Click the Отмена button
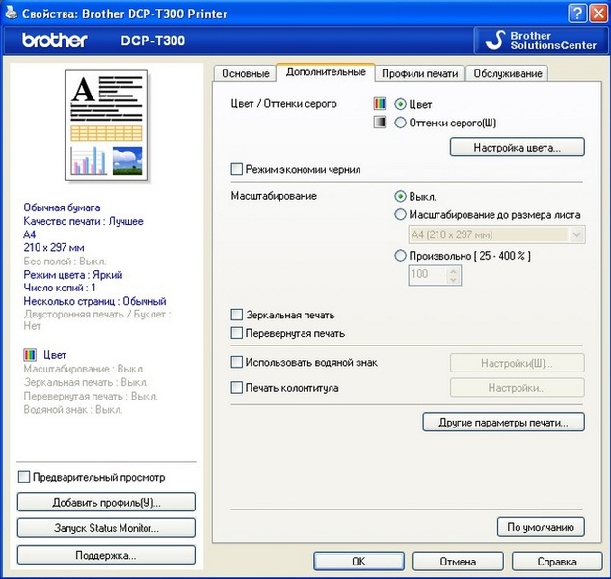This screenshot has width=611, height=579. tap(458, 562)
